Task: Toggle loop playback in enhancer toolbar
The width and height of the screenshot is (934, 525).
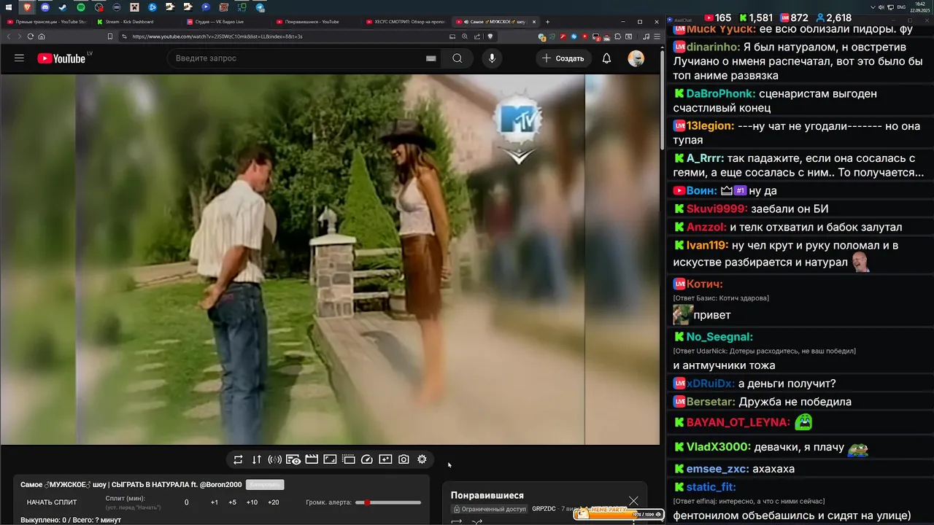Action: tap(238, 459)
